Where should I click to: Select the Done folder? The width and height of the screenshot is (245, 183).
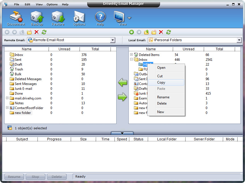pos(16,93)
